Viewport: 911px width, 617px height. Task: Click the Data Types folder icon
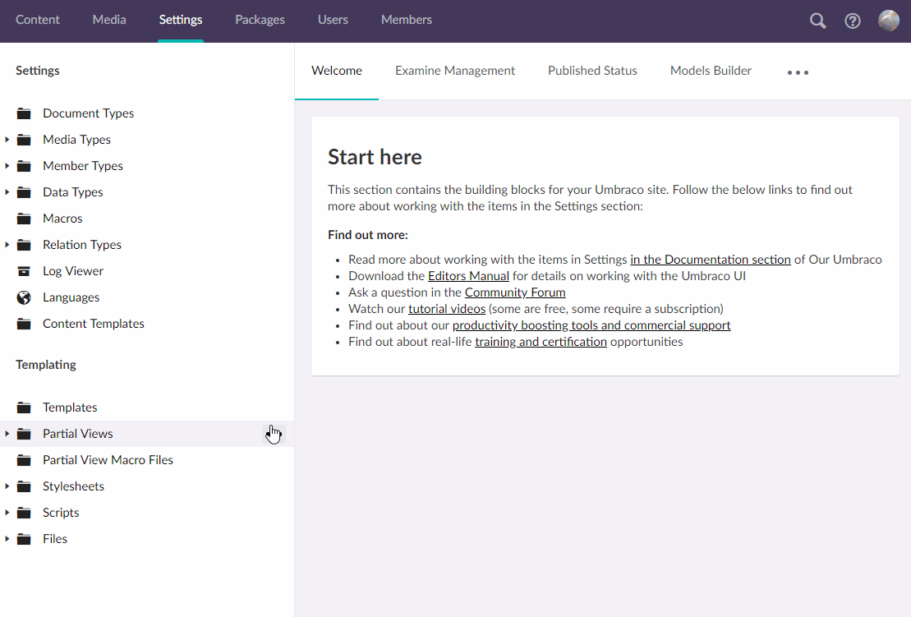tap(24, 192)
